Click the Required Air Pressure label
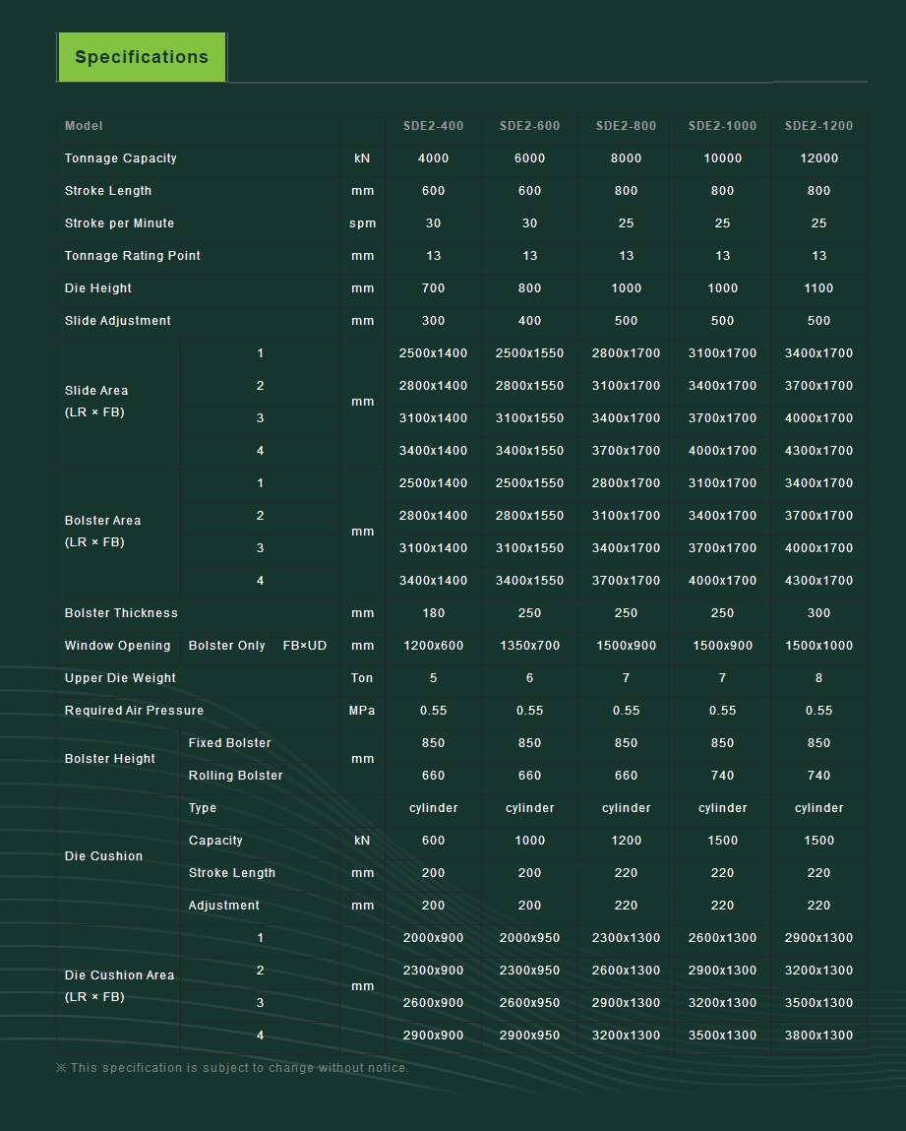 [135, 711]
